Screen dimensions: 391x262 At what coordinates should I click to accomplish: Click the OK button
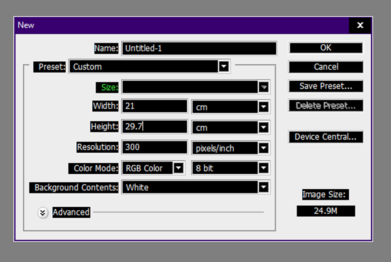(x=326, y=48)
